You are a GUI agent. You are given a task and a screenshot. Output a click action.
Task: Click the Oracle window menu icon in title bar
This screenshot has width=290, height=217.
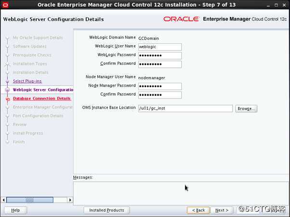point(5,5)
